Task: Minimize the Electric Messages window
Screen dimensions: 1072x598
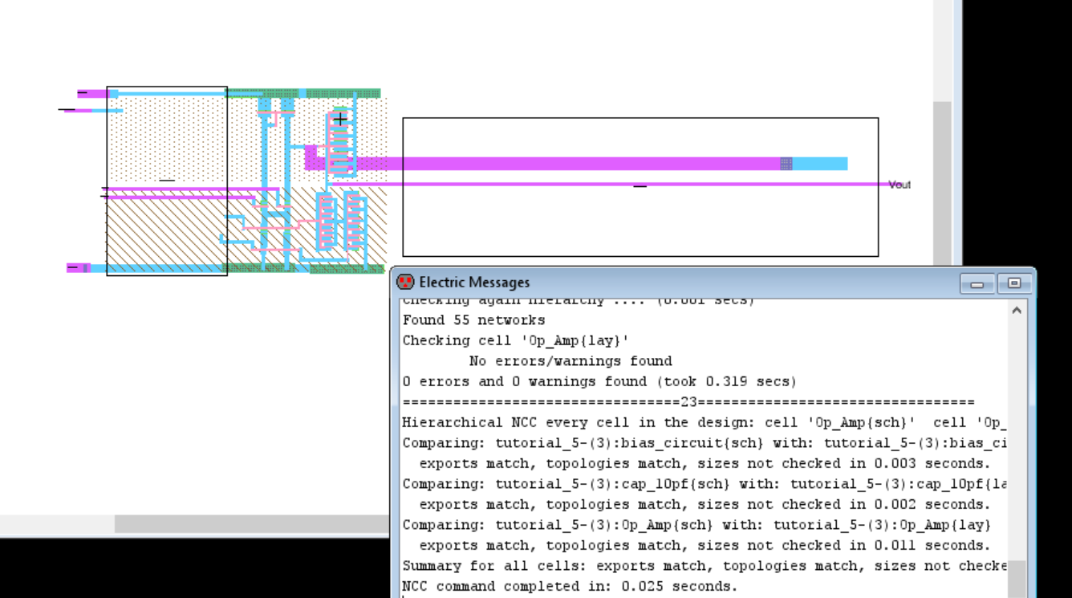Action: tap(977, 284)
